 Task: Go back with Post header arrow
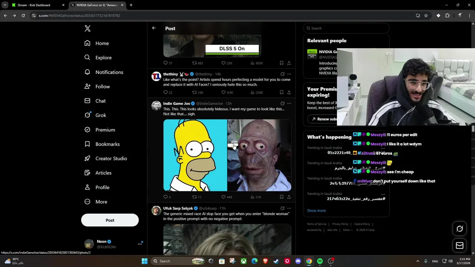(154, 28)
